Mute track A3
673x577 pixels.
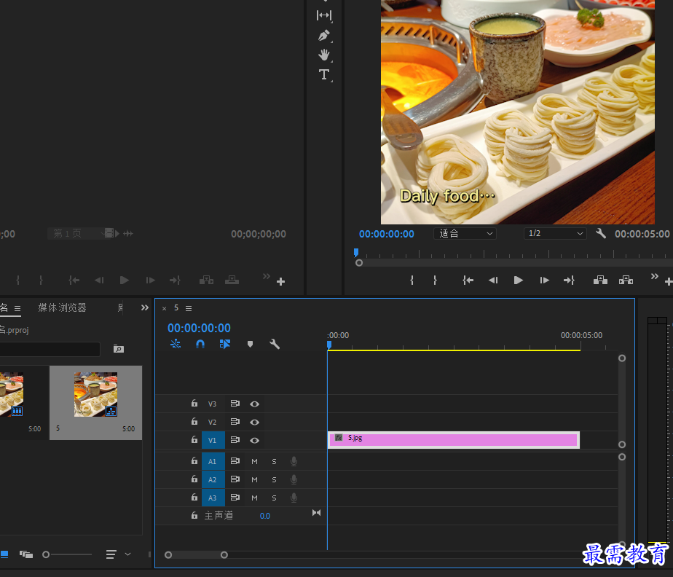pyautogui.click(x=254, y=498)
